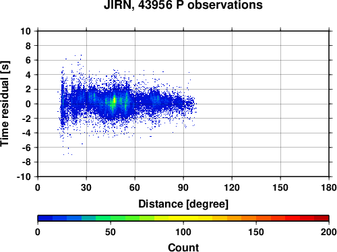Click the 'Time residual [s]' y-axis label

click(x=5, y=104)
